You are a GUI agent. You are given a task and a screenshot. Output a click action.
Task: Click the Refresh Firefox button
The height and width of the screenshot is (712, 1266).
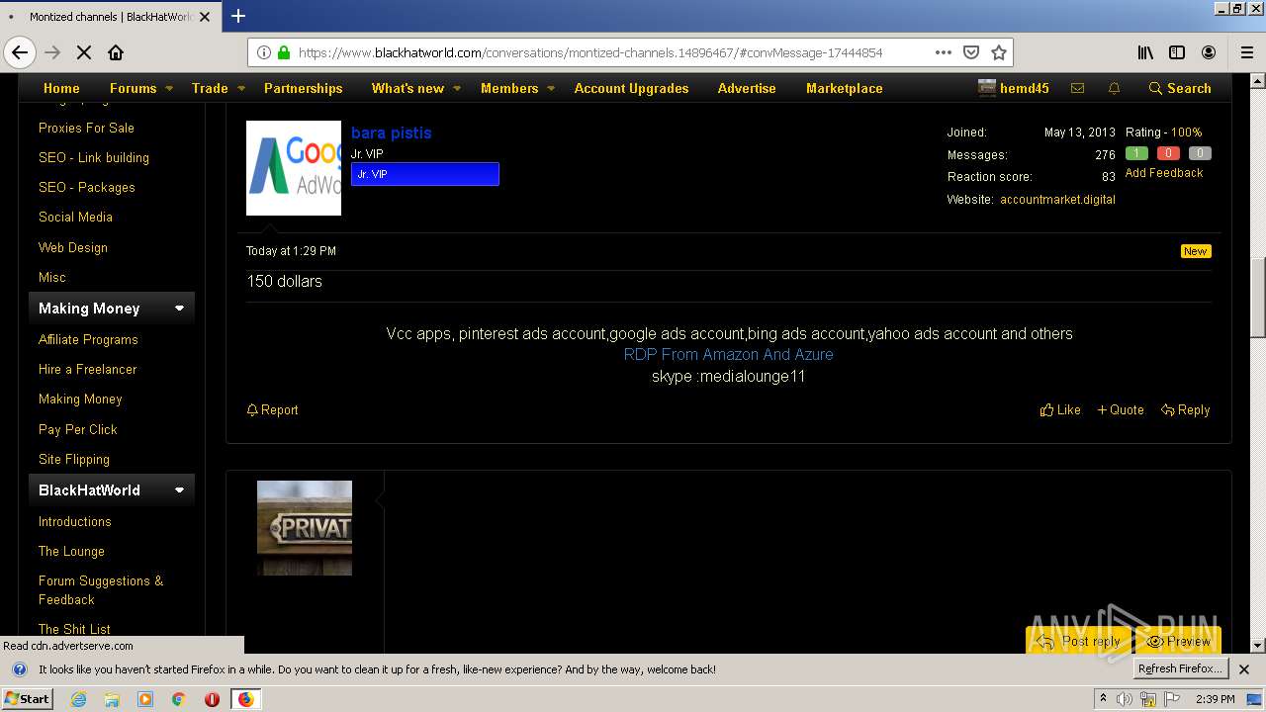coord(1181,669)
